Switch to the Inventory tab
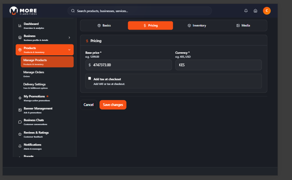Screen dimensions: 292x180 coord(197,25)
